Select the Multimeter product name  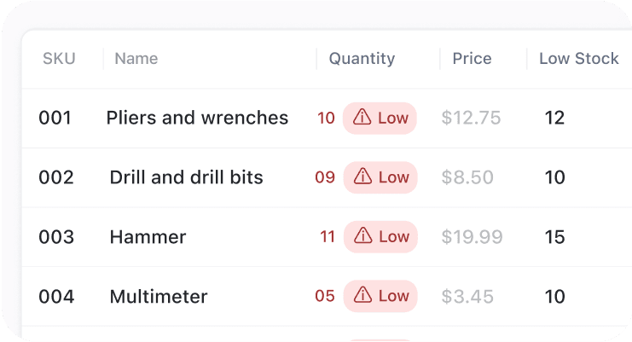click(159, 297)
